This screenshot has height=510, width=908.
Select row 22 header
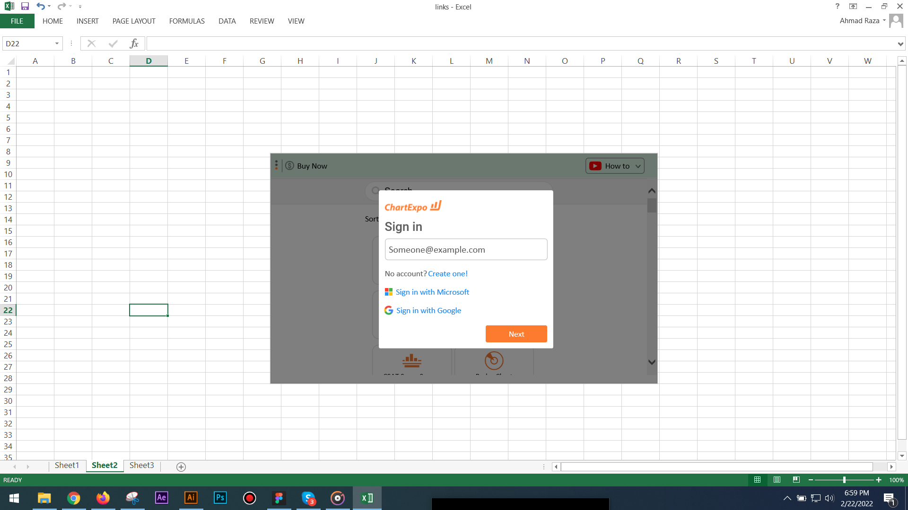(8, 310)
